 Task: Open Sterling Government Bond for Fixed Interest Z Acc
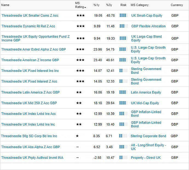[x=146, y=81]
